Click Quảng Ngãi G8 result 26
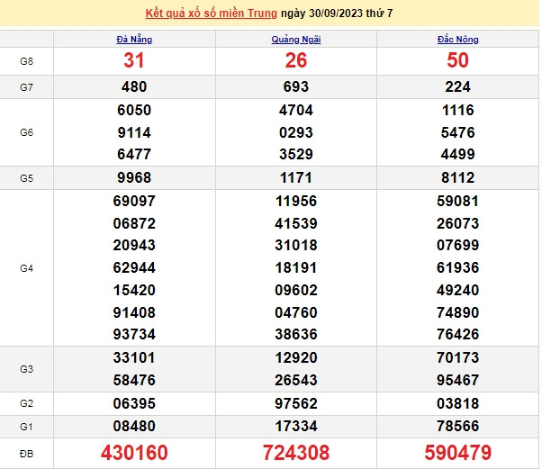Image resolution: width=542 pixels, height=469 pixels. 295,60
